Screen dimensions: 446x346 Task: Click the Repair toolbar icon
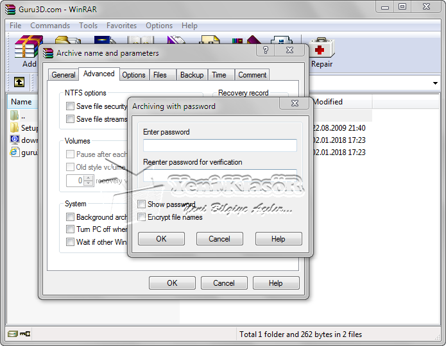pos(322,51)
